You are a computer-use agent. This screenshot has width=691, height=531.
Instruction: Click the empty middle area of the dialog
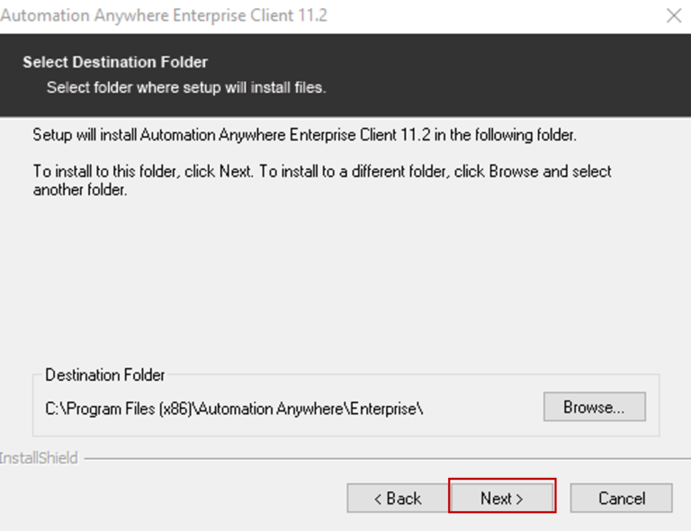[x=345, y=279]
